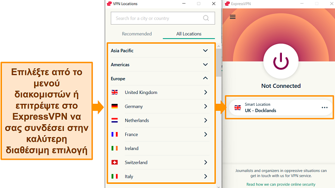The width and height of the screenshot is (335, 188).
Task: Select the Germany location text
Action: click(x=134, y=106)
